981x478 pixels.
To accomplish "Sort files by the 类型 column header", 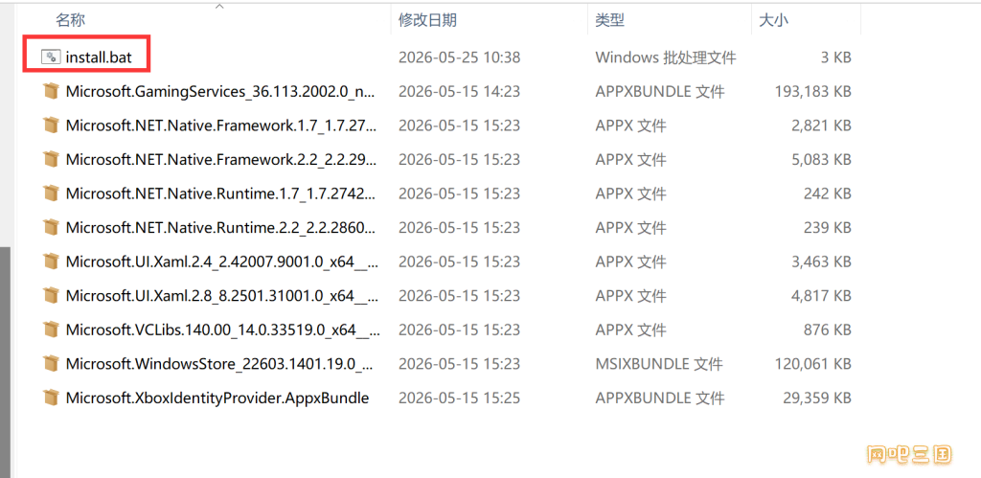I will coord(609,20).
